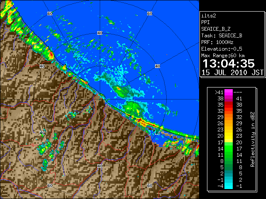Click the 13:04:35 timestamp

point(229,63)
